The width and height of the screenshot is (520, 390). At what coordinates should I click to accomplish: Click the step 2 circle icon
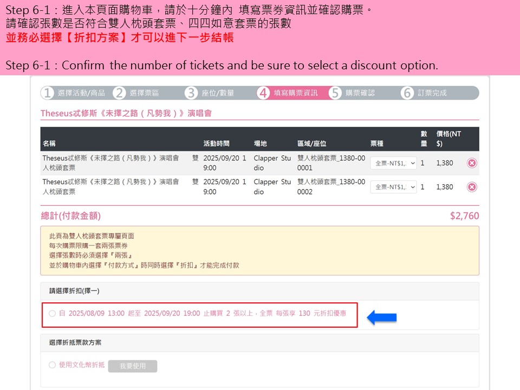[x=119, y=93]
